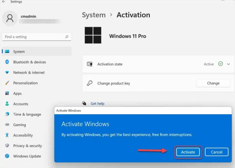
Task: Click the Accounts person icon
Action: (x=7, y=104)
